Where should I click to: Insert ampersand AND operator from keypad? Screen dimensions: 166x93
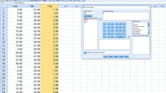click(x=109, y=33)
